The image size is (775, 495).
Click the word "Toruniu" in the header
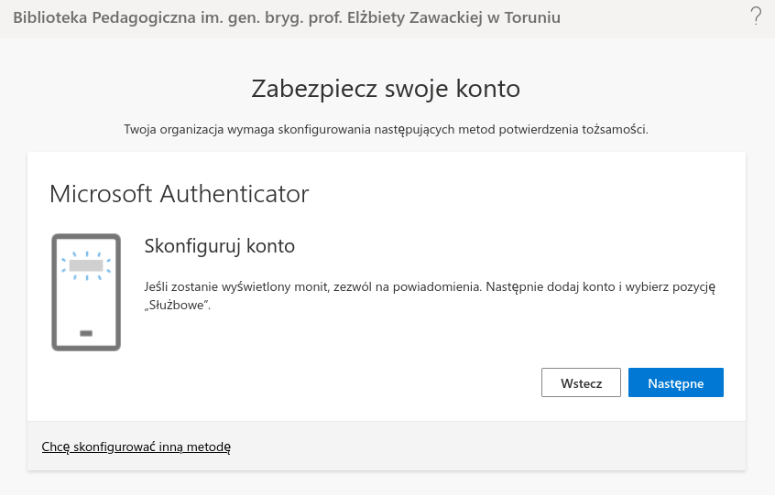pyautogui.click(x=530, y=17)
